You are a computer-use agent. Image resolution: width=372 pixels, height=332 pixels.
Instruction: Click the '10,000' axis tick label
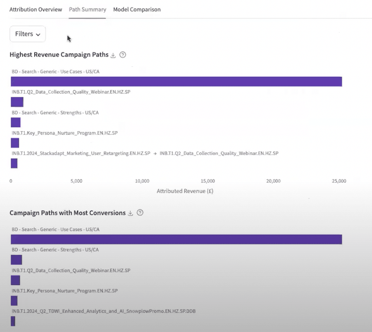142,181
